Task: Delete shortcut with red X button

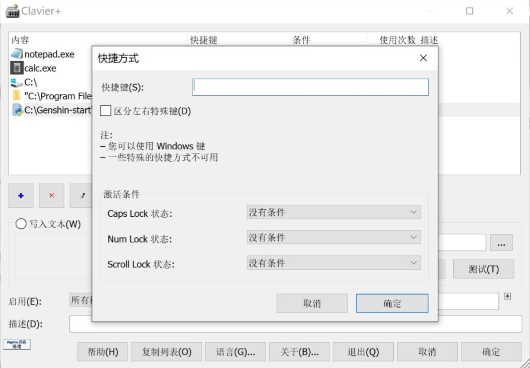Action: (x=51, y=196)
